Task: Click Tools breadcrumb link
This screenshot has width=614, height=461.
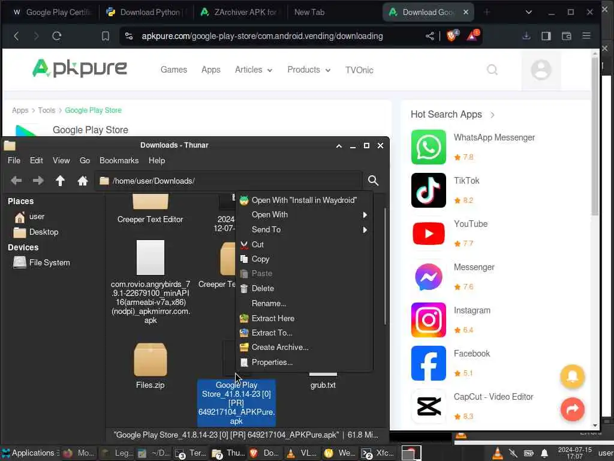Action: [x=47, y=110]
